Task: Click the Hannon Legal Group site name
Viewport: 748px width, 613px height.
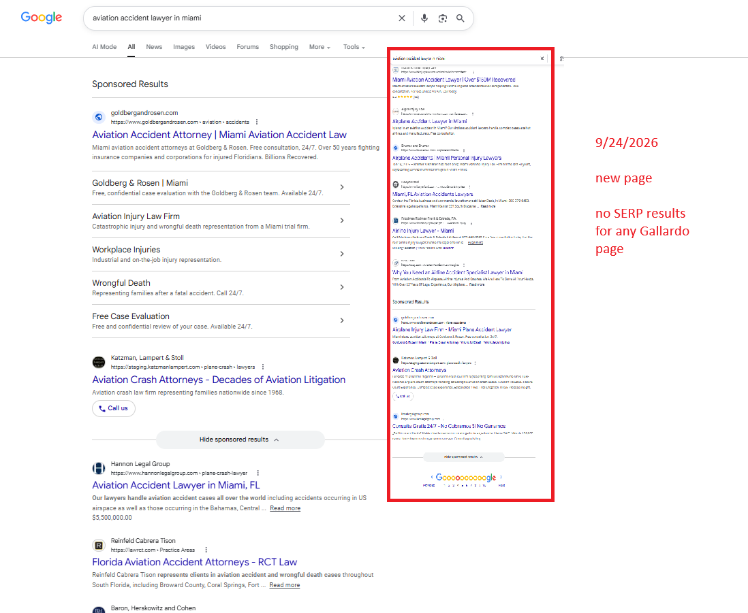Action: click(140, 464)
